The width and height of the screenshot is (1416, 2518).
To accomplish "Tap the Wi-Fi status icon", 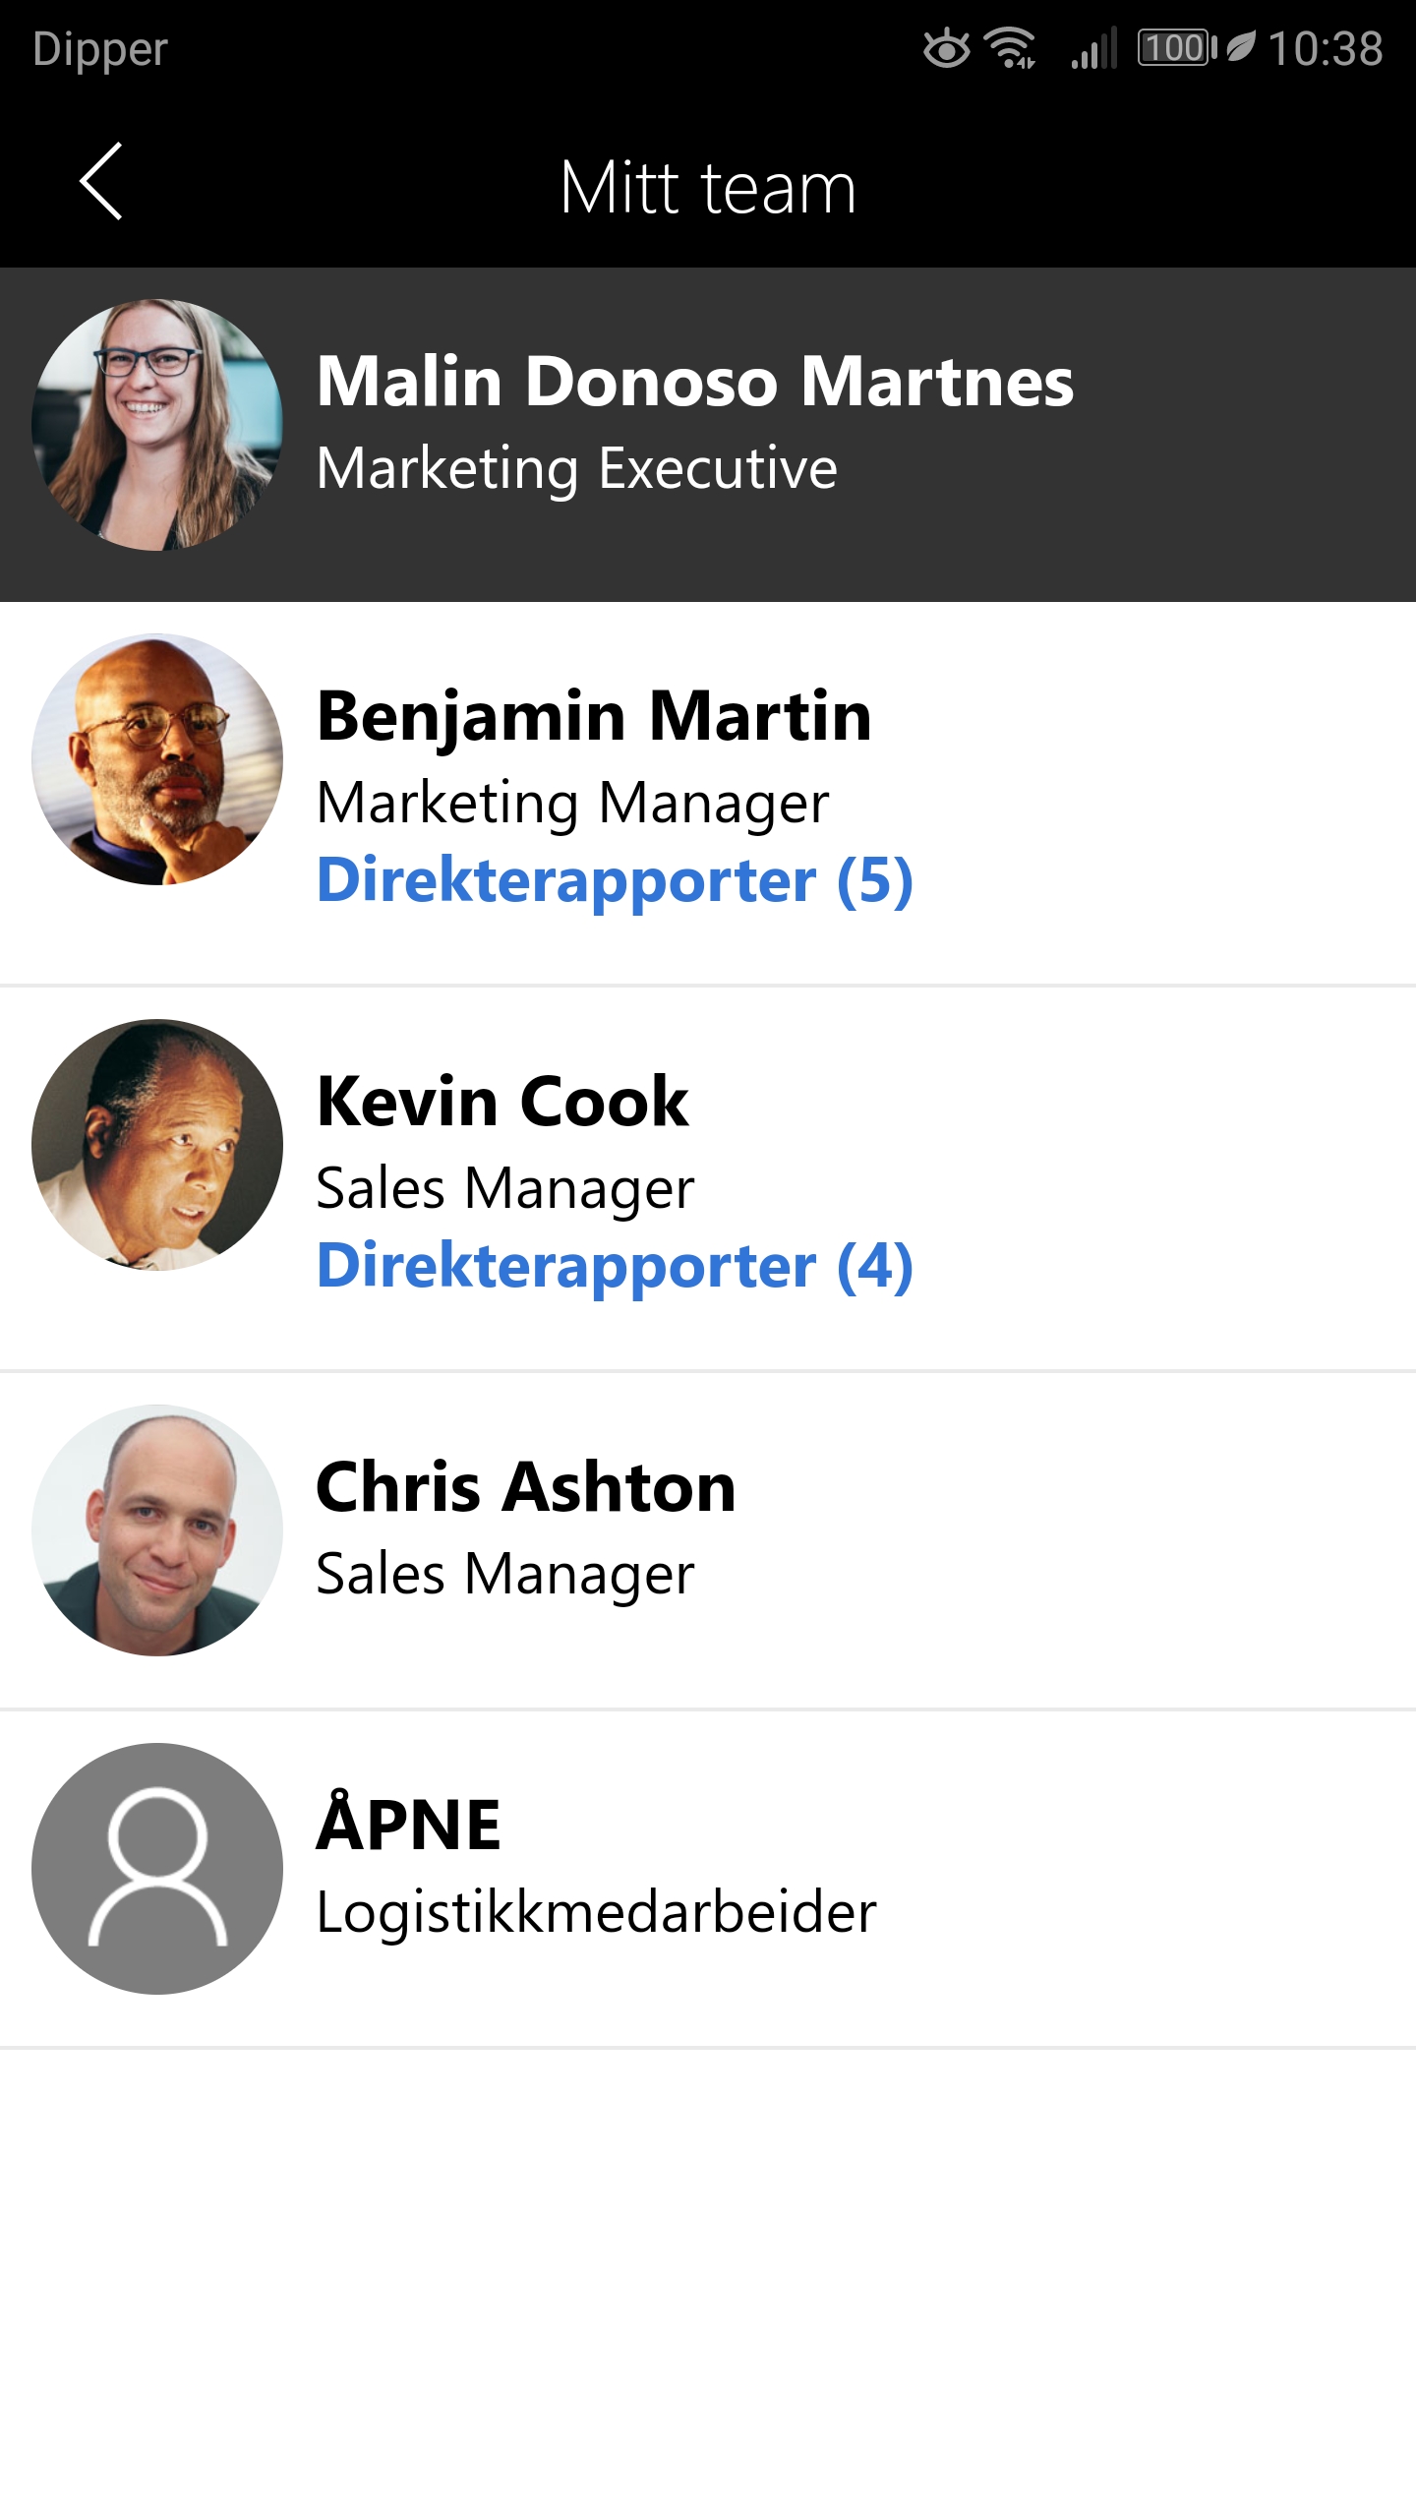I will [1011, 48].
